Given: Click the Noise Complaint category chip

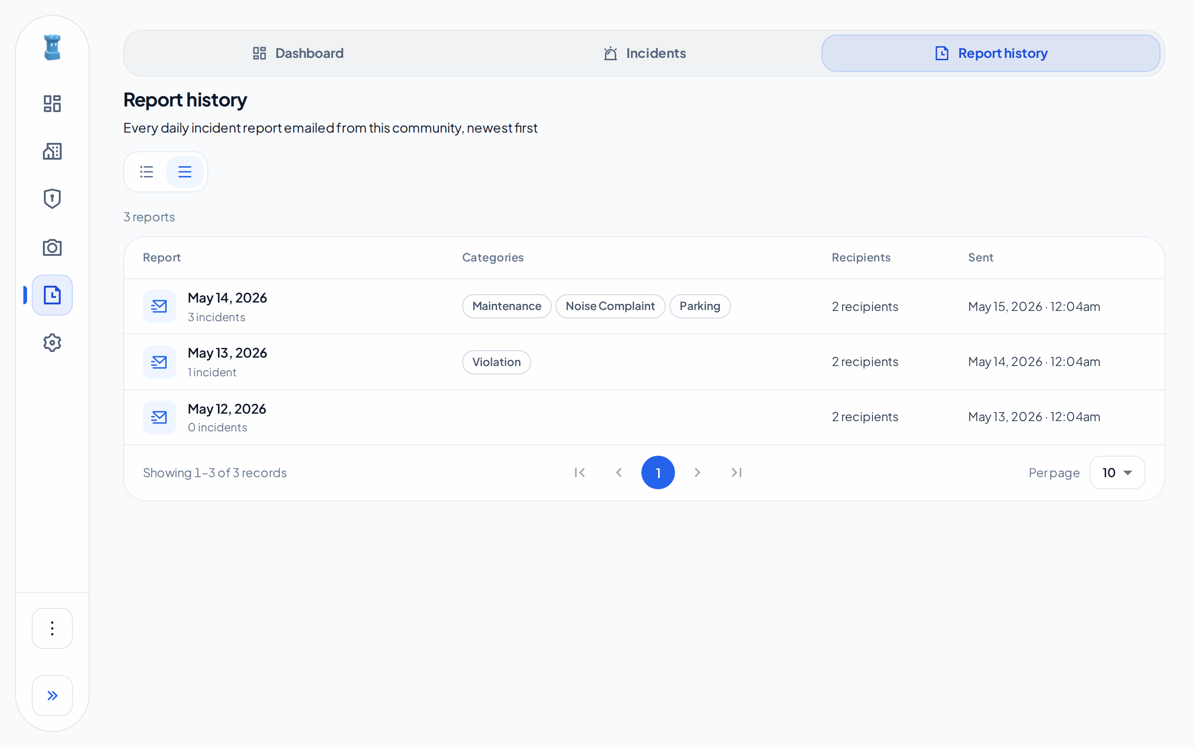Looking at the screenshot, I should pyautogui.click(x=611, y=306).
